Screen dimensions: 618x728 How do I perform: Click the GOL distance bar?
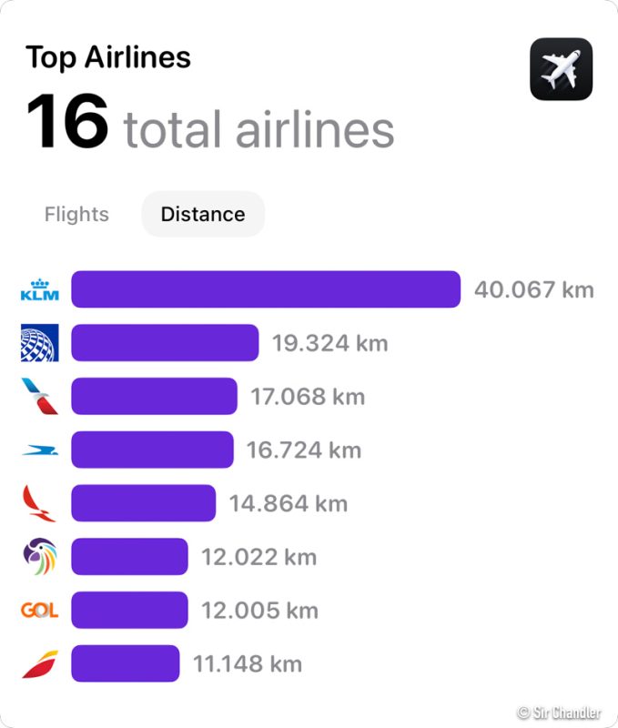click(129, 610)
